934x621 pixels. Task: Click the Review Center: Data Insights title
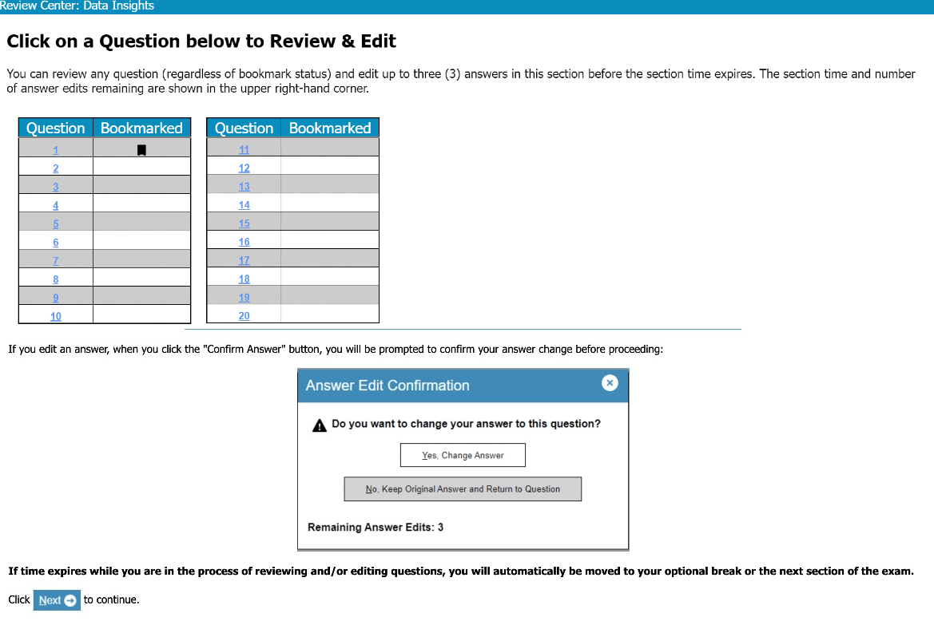pyautogui.click(x=77, y=6)
